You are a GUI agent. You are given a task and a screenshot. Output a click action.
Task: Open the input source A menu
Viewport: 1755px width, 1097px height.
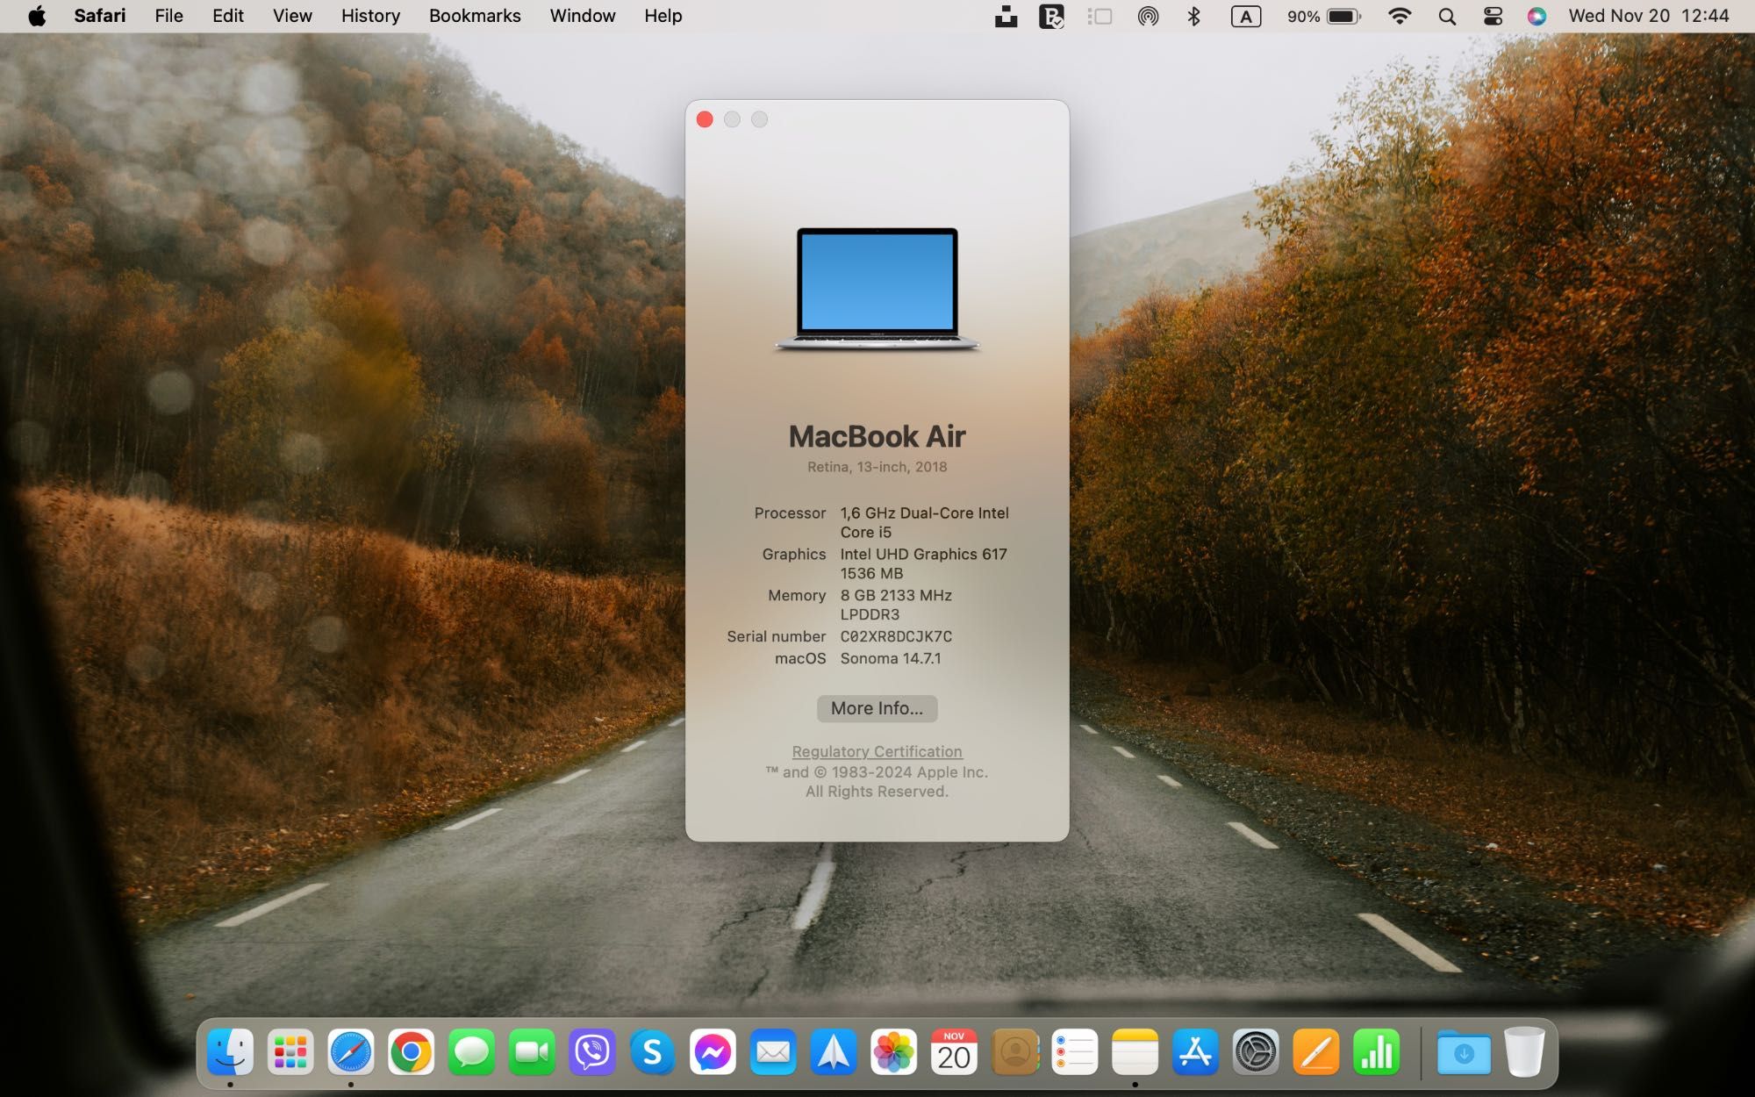click(1246, 16)
